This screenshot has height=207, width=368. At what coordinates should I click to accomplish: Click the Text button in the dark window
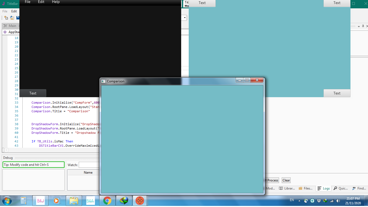[33, 93]
